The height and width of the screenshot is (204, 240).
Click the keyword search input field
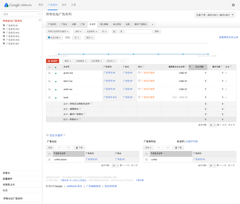(138, 31)
